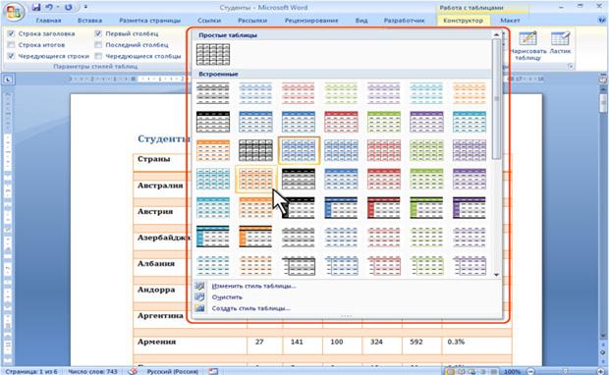Screen dimensions: 609x375
Task: Toggle the Чередующиеся строки checkbox
Action: click(11, 56)
